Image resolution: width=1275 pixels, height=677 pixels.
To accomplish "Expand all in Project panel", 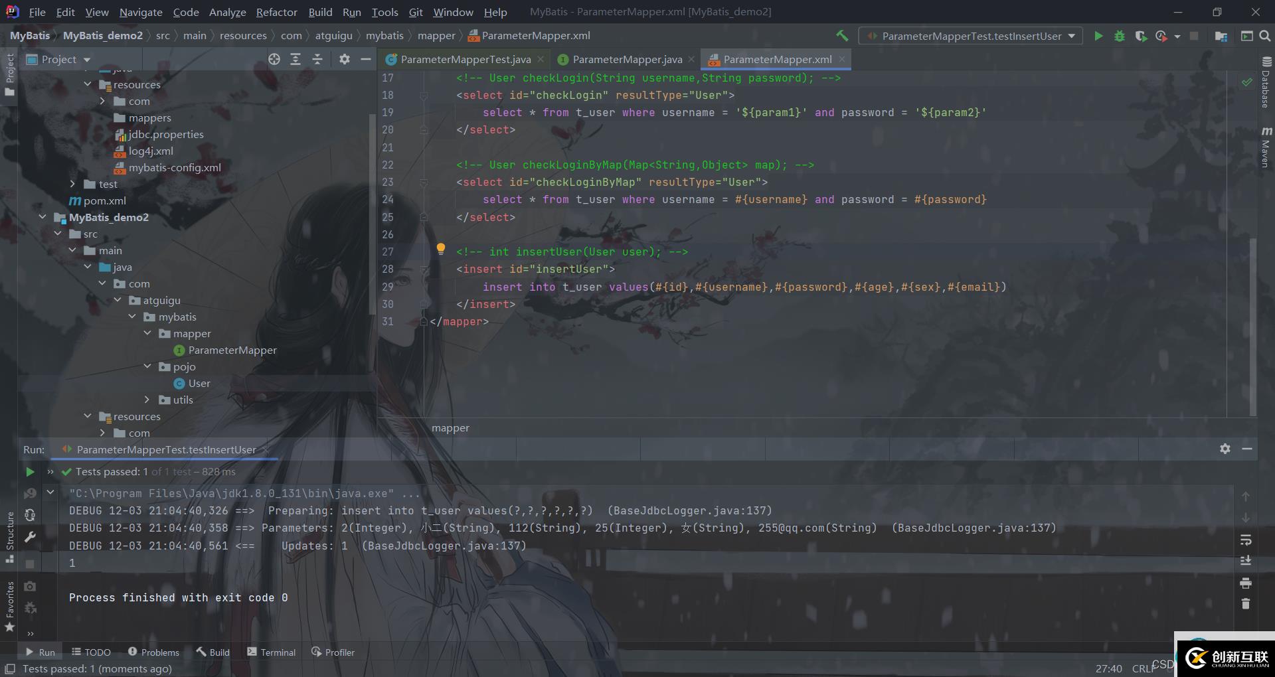I will pos(296,59).
